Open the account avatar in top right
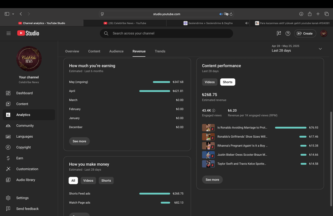 (x=324, y=34)
